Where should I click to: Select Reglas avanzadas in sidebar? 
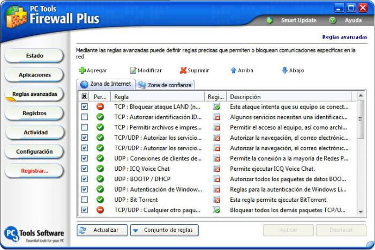coord(34,94)
